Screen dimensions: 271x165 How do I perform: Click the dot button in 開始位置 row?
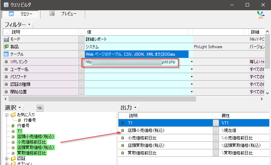[81, 92]
